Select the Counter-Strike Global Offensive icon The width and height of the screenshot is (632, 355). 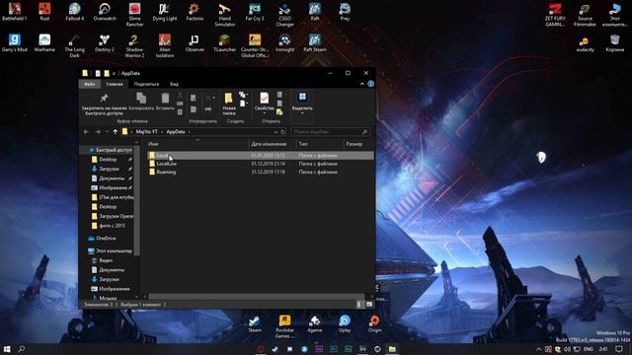tap(255, 45)
